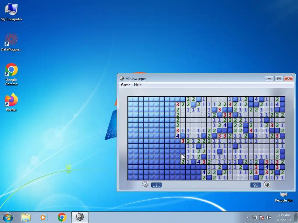
Task: Click the volume speaker tray icon
Action: pyautogui.click(x=269, y=217)
